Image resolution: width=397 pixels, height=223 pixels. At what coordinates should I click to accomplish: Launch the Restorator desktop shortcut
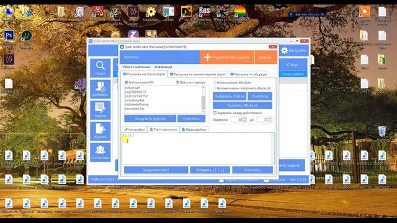click(204, 12)
